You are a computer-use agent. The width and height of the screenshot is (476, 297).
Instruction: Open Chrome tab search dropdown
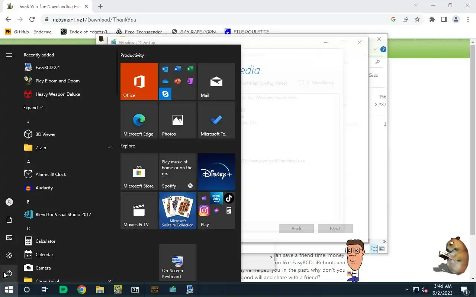(x=416, y=6)
